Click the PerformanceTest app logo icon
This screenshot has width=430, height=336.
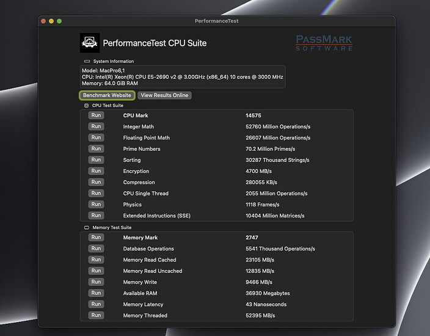(x=90, y=43)
